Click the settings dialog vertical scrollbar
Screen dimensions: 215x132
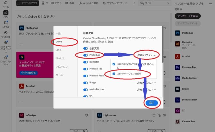(163, 44)
